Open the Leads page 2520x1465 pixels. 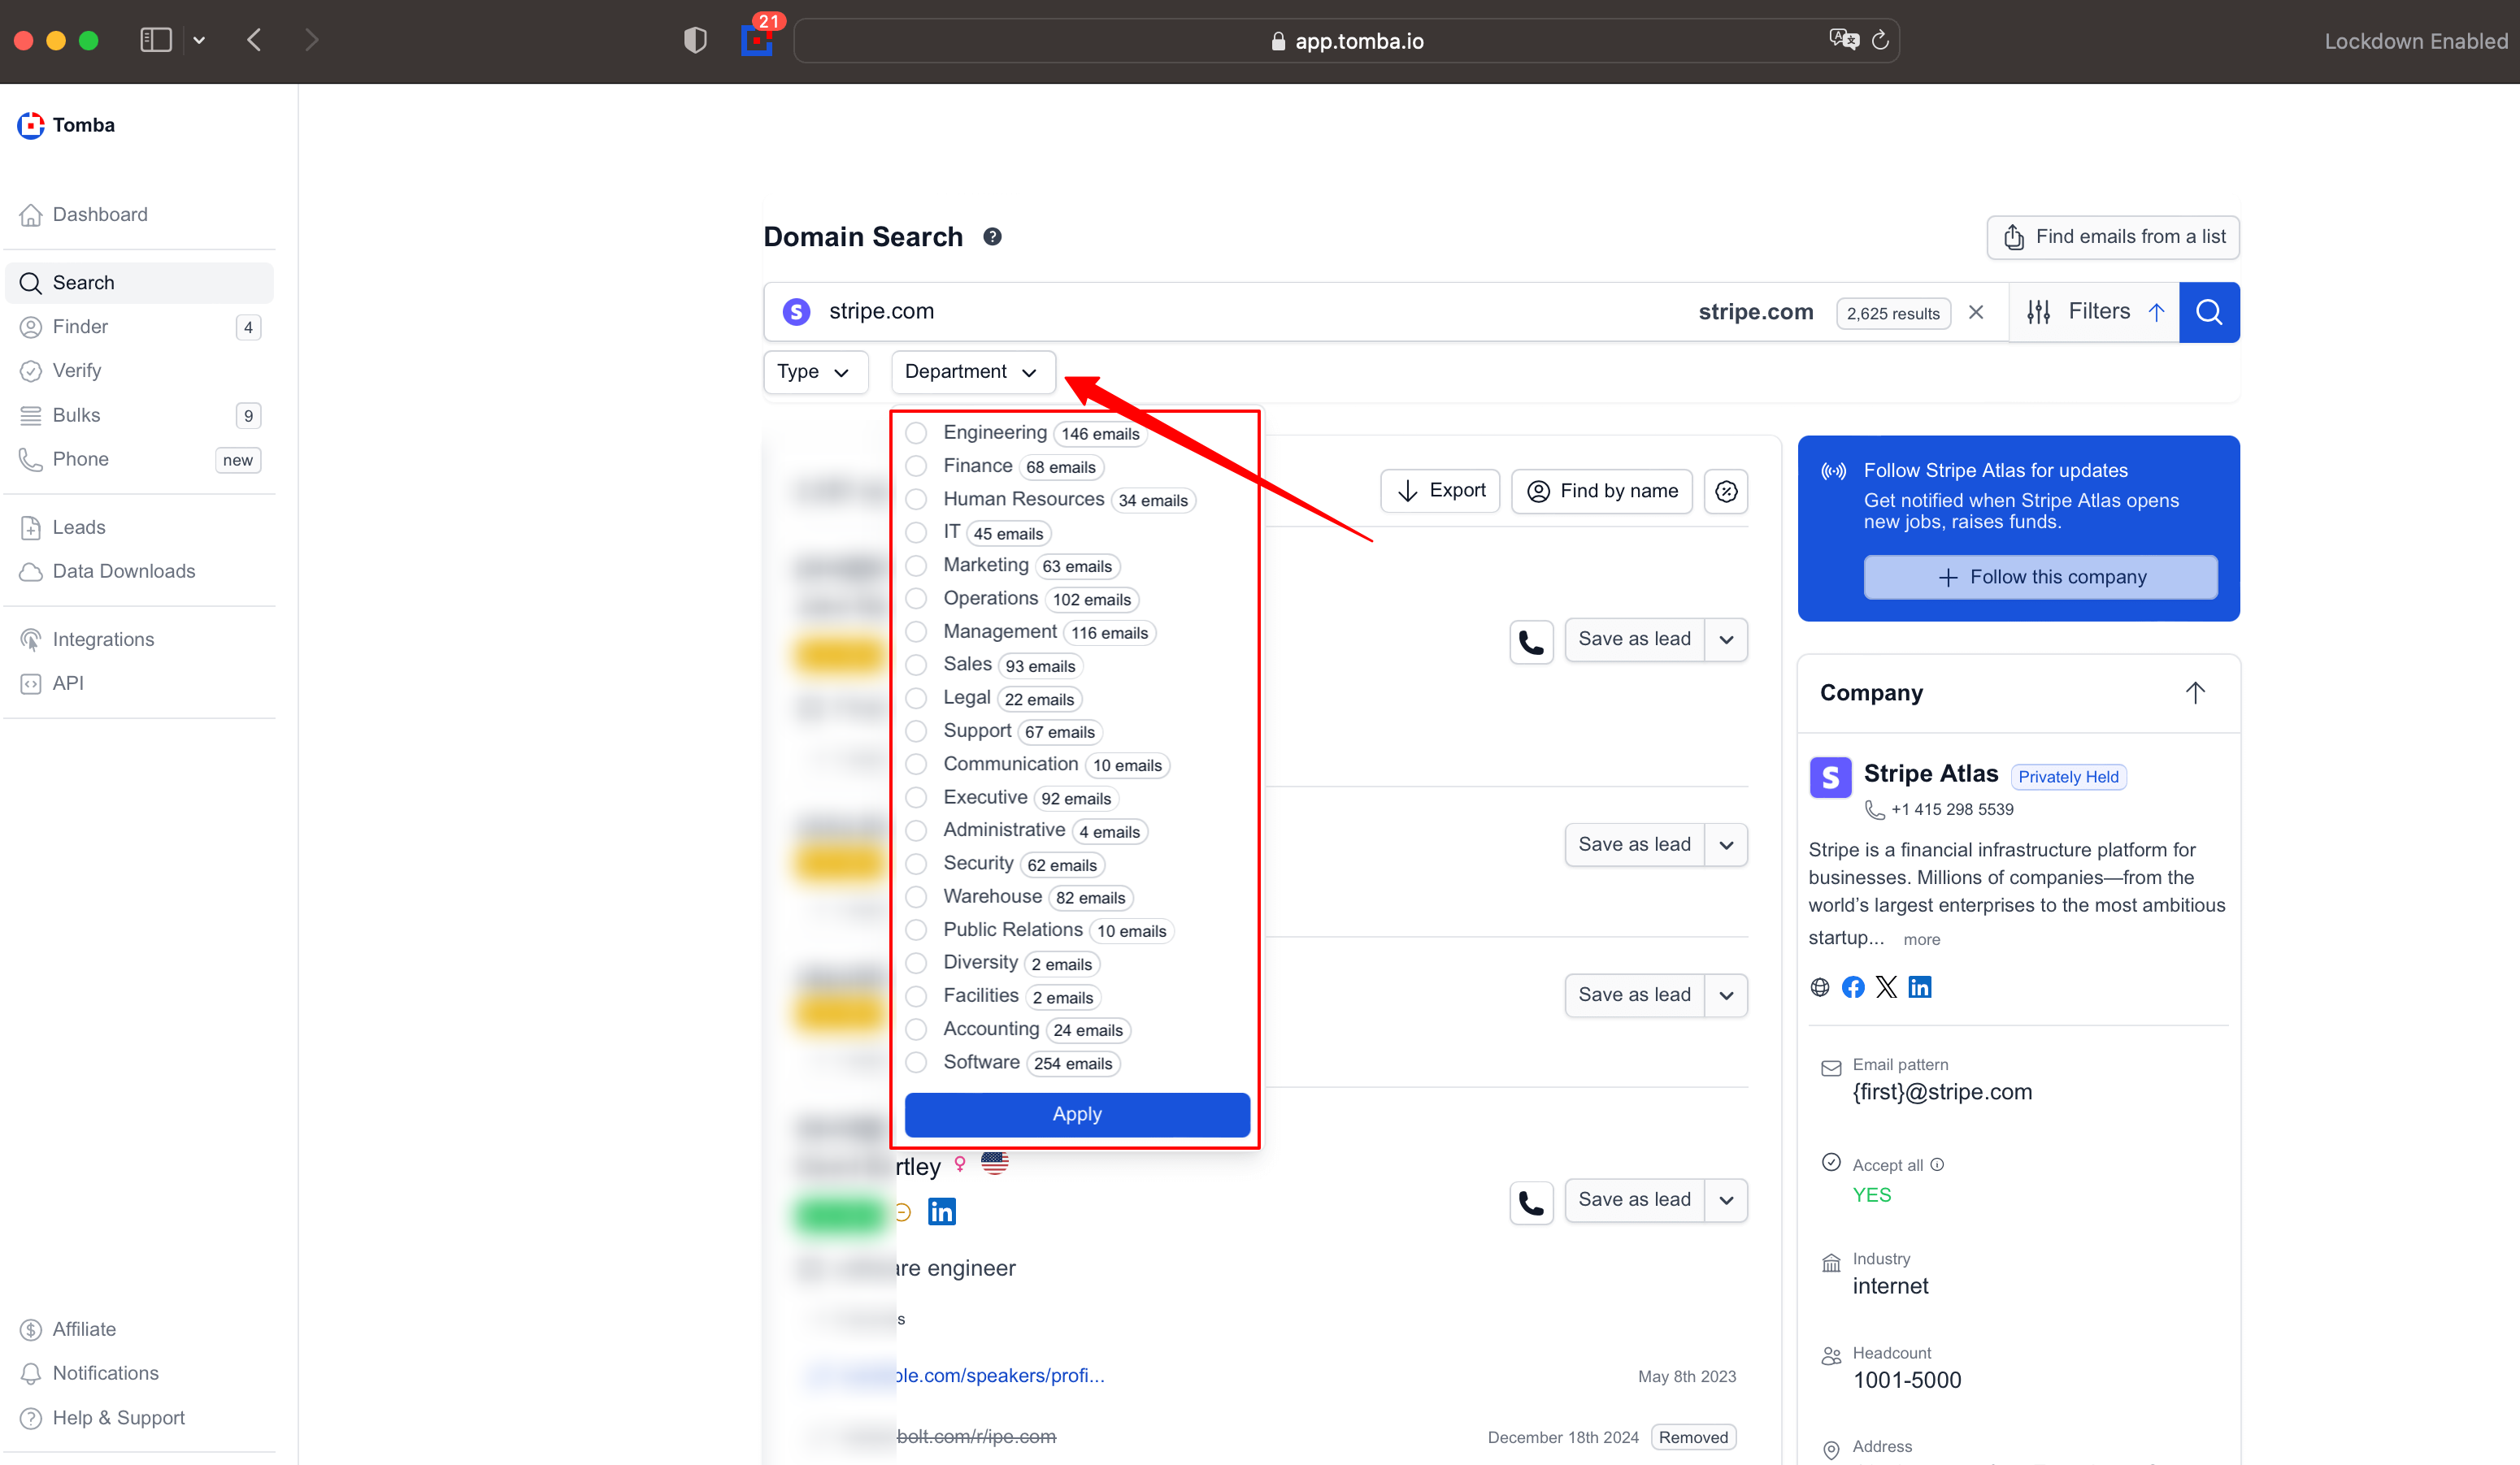(78, 527)
